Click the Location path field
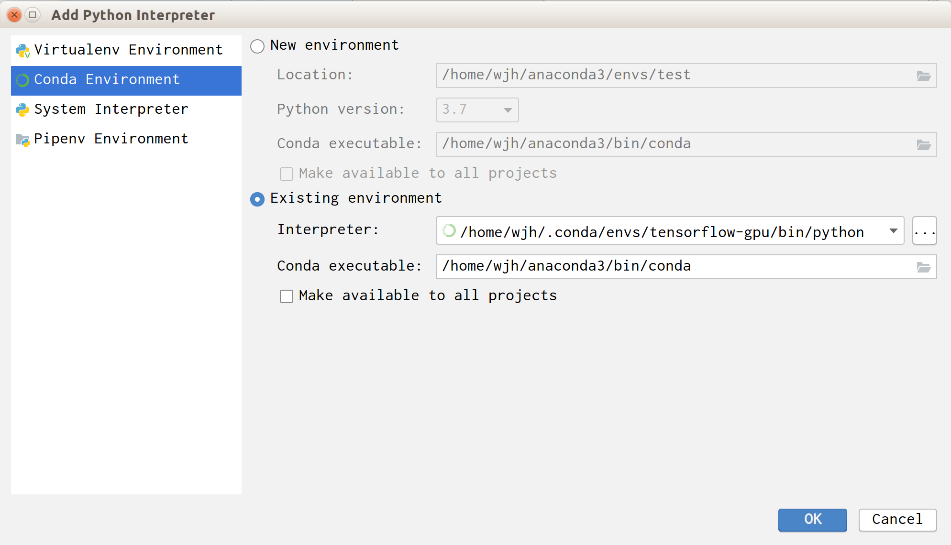The height and width of the screenshot is (545, 951). click(x=686, y=76)
